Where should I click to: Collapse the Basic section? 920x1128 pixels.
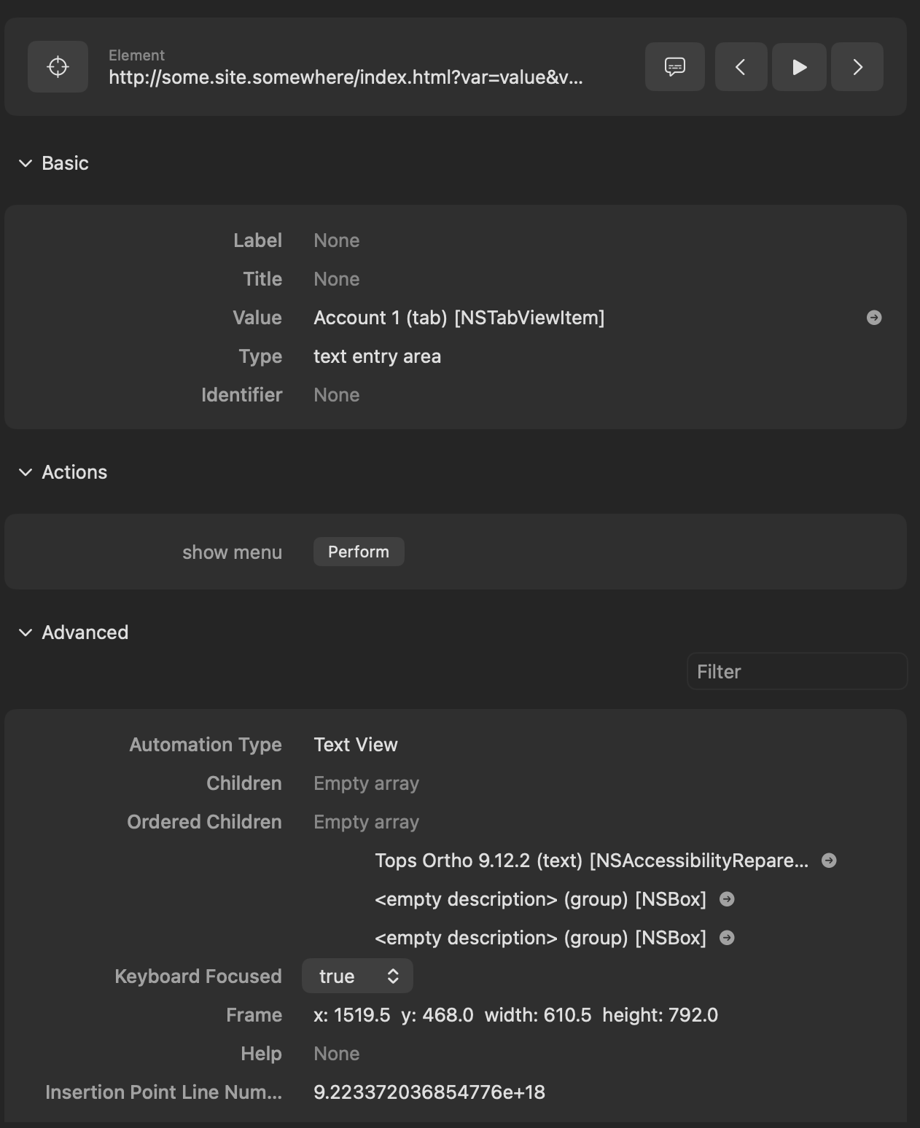26,163
